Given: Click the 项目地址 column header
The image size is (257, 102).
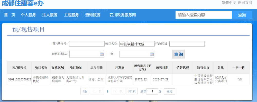Looking at the screenshot, I should [76, 68].
